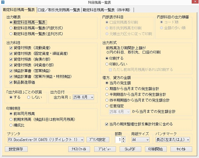Choose 勘定科目残高一覧表(内訳方式) radio option
The height and width of the screenshot is (158, 199).
(x=11, y=28)
